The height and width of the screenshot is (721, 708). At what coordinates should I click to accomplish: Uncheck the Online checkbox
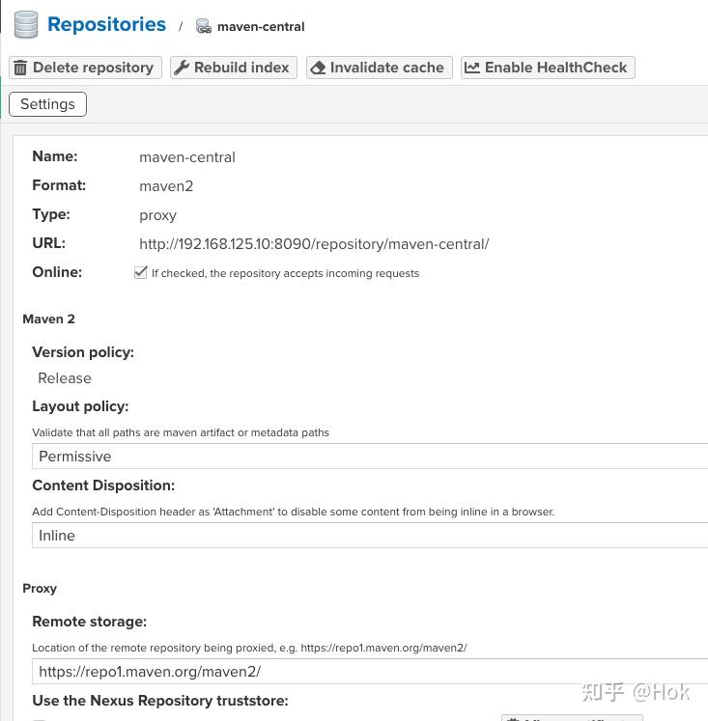pyautogui.click(x=141, y=273)
